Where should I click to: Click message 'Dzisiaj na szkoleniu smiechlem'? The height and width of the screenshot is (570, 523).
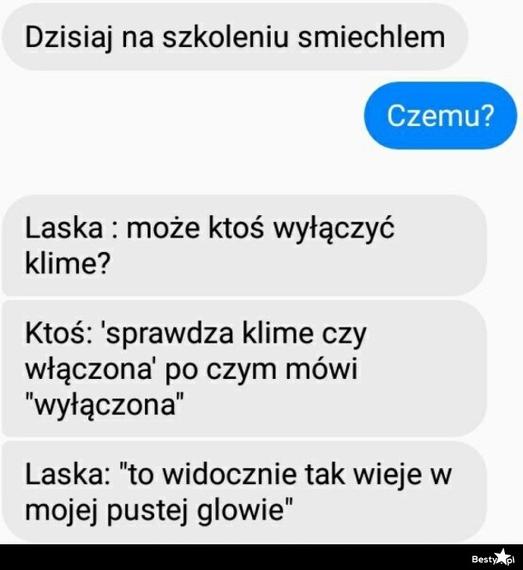tap(235, 37)
